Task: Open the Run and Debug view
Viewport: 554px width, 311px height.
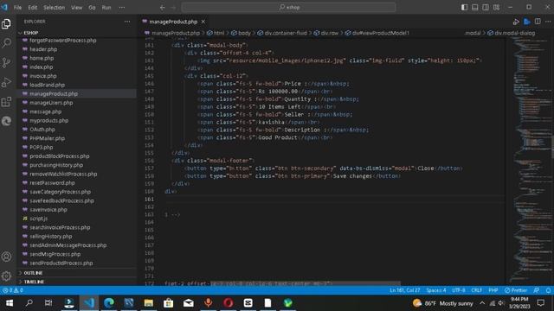Action: click(6, 83)
